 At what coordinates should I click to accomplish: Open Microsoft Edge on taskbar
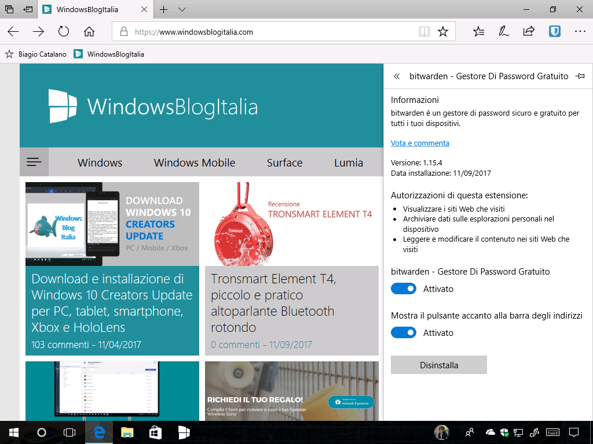click(98, 432)
